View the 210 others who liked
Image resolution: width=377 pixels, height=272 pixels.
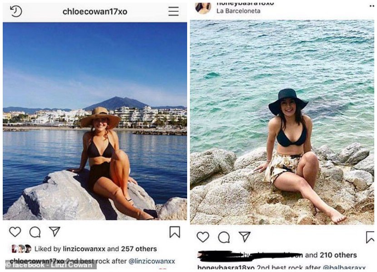(338, 255)
